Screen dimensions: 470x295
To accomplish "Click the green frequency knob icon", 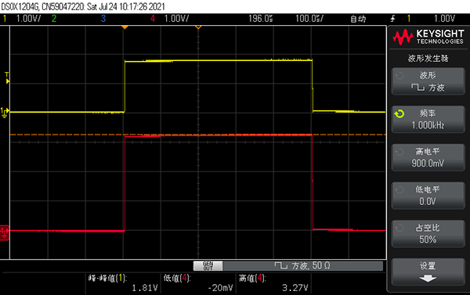I will pos(399,113).
